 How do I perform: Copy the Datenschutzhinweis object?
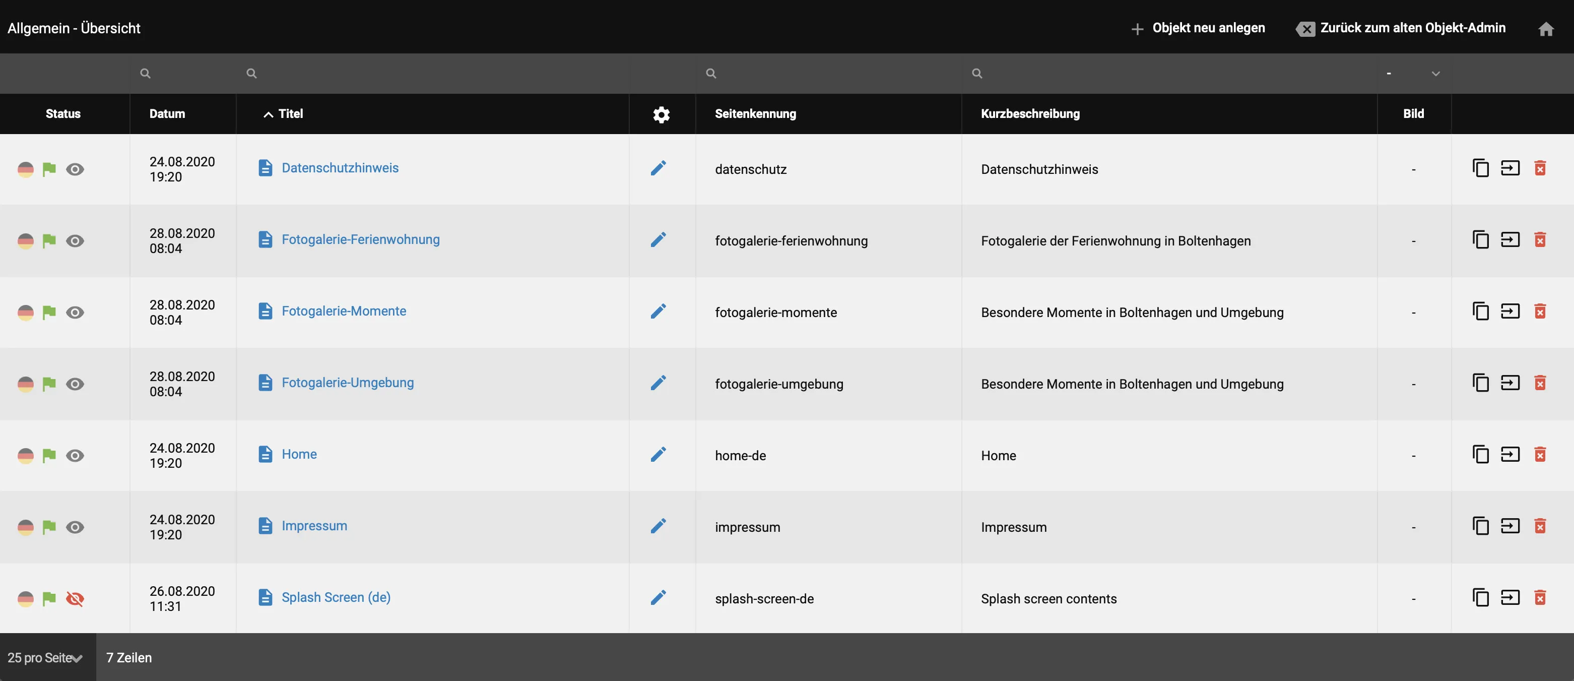click(x=1480, y=168)
